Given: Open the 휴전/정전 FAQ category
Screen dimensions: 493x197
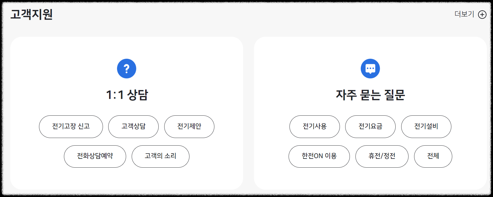Looking at the screenshot, I should pyautogui.click(x=382, y=156).
